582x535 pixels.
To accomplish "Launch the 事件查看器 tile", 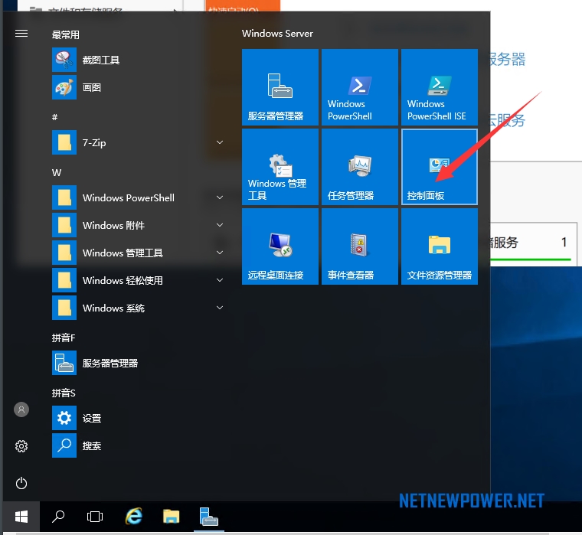I will coord(360,246).
